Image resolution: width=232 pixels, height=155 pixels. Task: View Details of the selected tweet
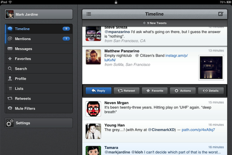(x=211, y=91)
